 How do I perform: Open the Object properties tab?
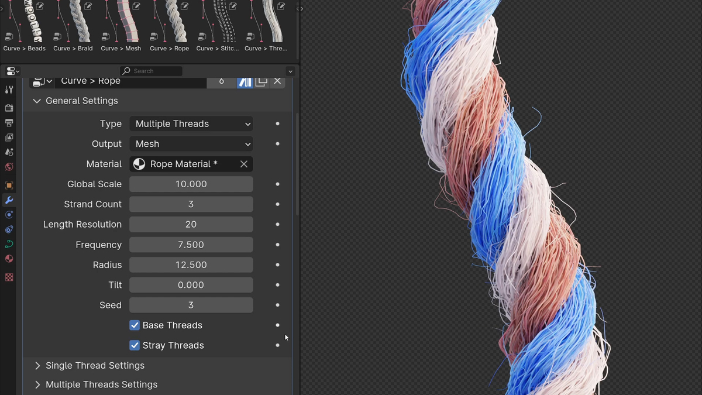[9, 185]
